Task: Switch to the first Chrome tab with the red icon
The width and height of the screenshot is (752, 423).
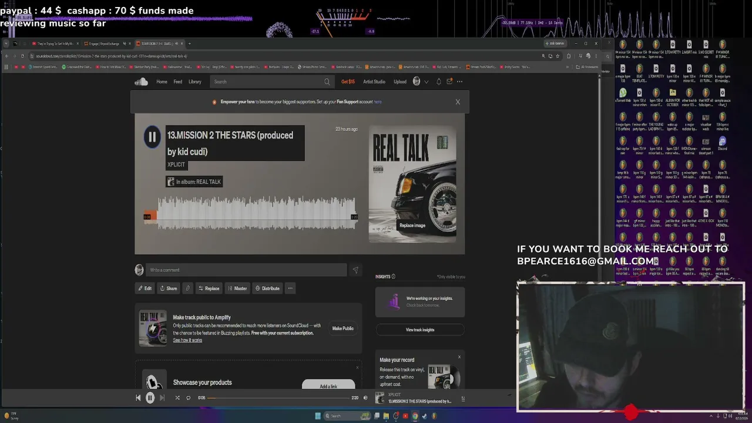Action: pos(53,43)
